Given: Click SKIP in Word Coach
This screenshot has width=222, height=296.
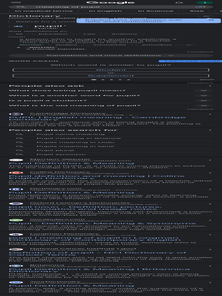Looking at the screenshot, I should pyautogui.click(x=207, y=80).
